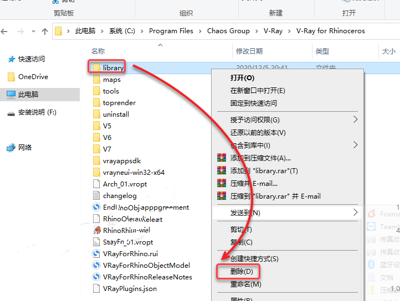Open OneDrive in the navigation pane
Image resolution: width=400 pixels, height=301 pixels.
click(x=28, y=77)
